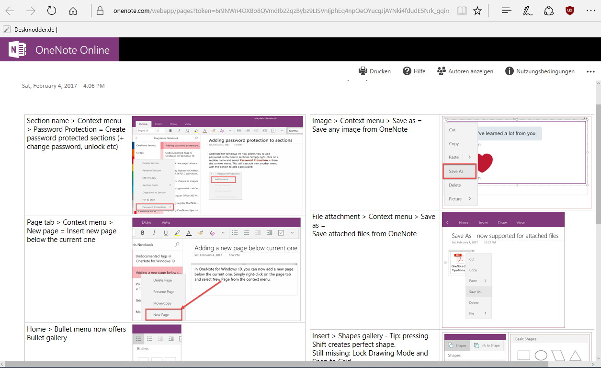
Task: Open the browser Home icon
Action: tap(73, 11)
